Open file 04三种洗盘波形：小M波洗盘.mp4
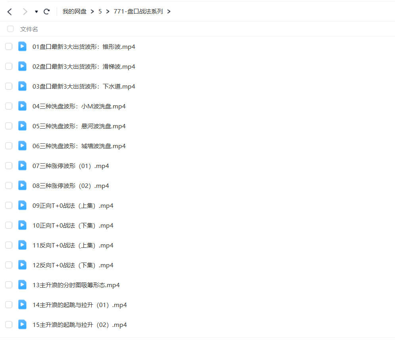This screenshot has width=395, height=344. tap(79, 106)
